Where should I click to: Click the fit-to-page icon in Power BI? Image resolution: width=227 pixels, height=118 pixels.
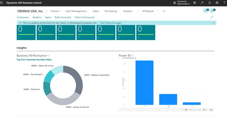[x=211, y=110]
